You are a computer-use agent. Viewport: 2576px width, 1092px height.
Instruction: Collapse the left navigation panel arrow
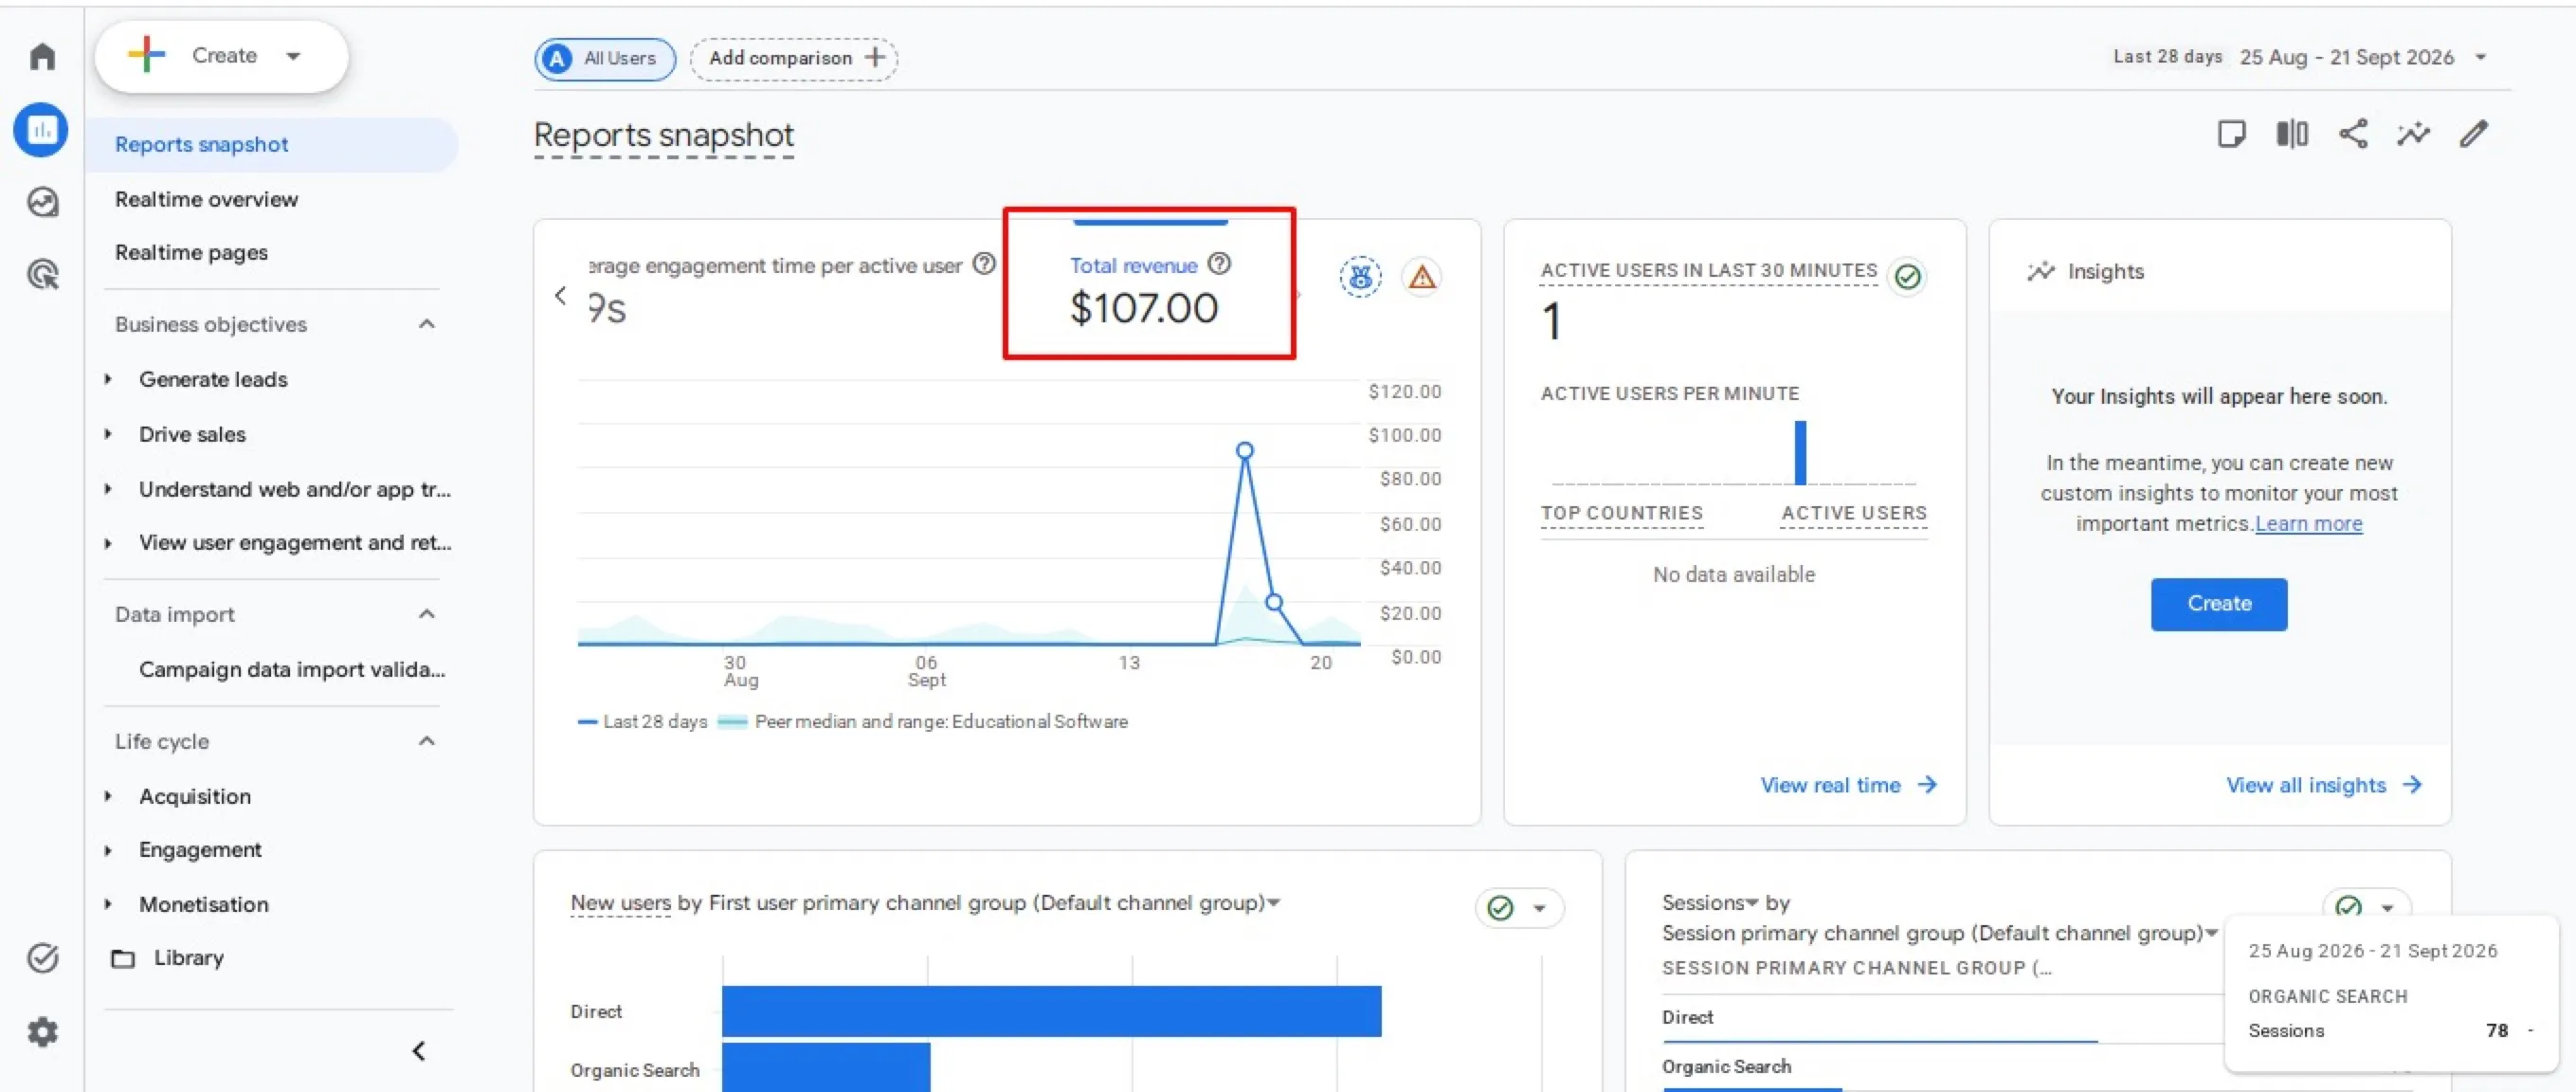[419, 1051]
